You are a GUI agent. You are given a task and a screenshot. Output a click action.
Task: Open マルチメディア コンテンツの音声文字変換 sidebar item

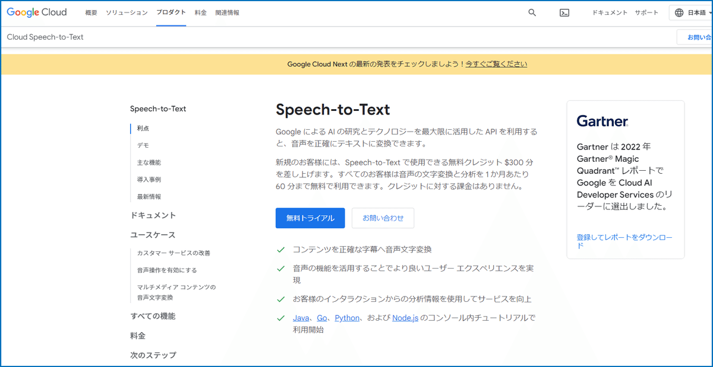(176, 292)
